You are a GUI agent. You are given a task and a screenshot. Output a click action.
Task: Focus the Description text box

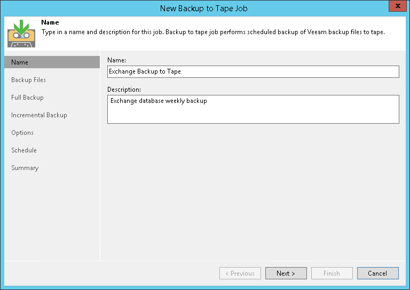click(253, 109)
